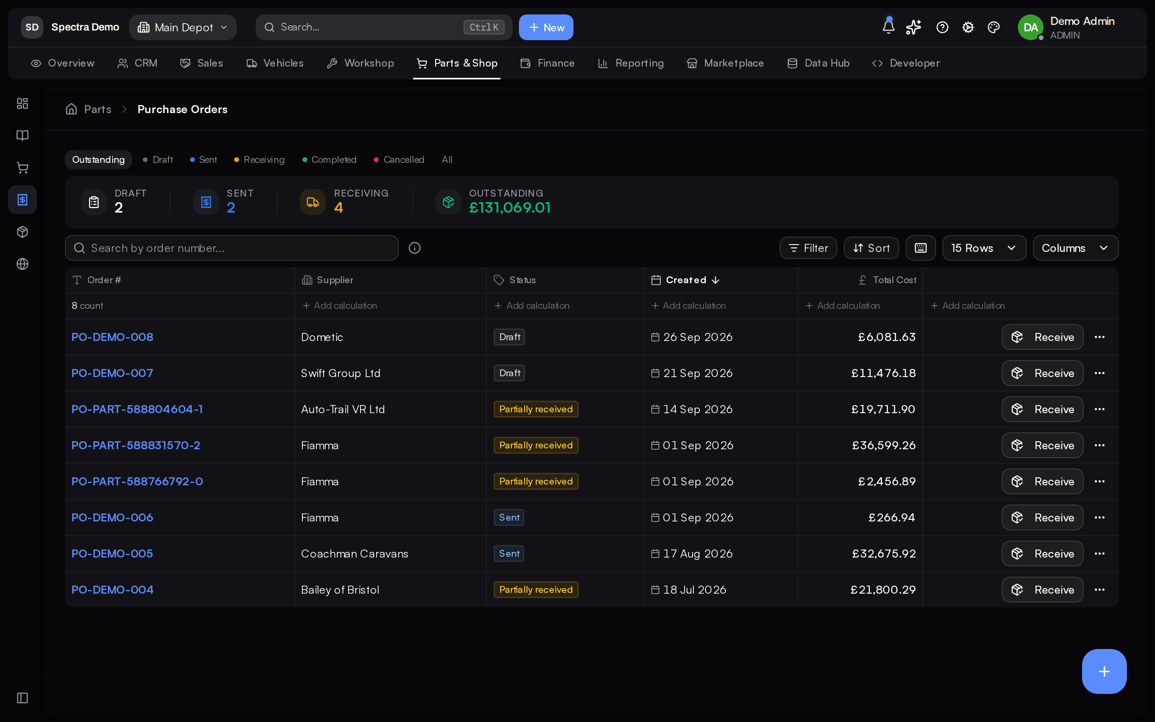Open the notifications bell
The width and height of the screenshot is (1155, 722).
pos(888,27)
